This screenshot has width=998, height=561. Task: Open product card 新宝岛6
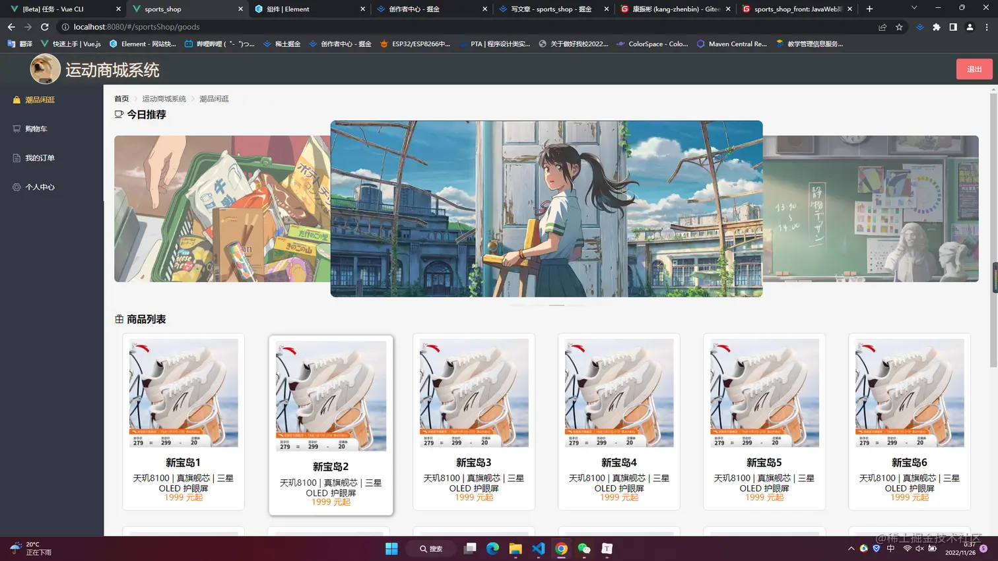coord(910,421)
